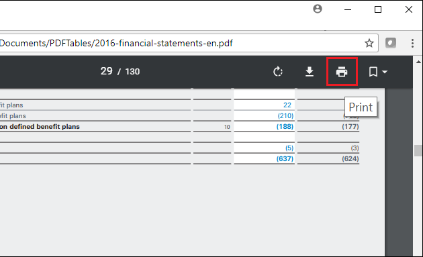Viewport: 423px width, 257px height.
Task: Close the browser window
Action: pyautogui.click(x=409, y=9)
